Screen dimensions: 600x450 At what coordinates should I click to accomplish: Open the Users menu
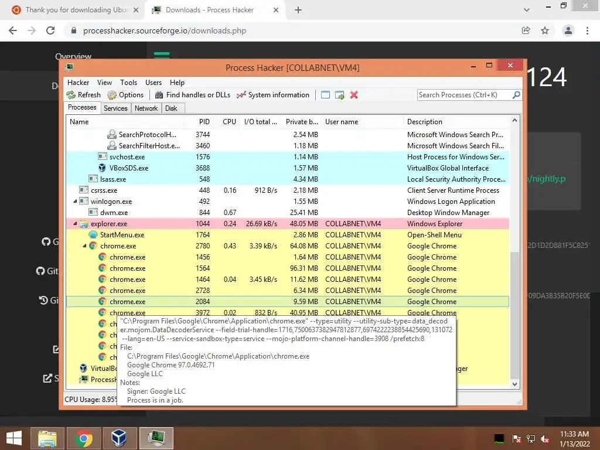coord(154,83)
